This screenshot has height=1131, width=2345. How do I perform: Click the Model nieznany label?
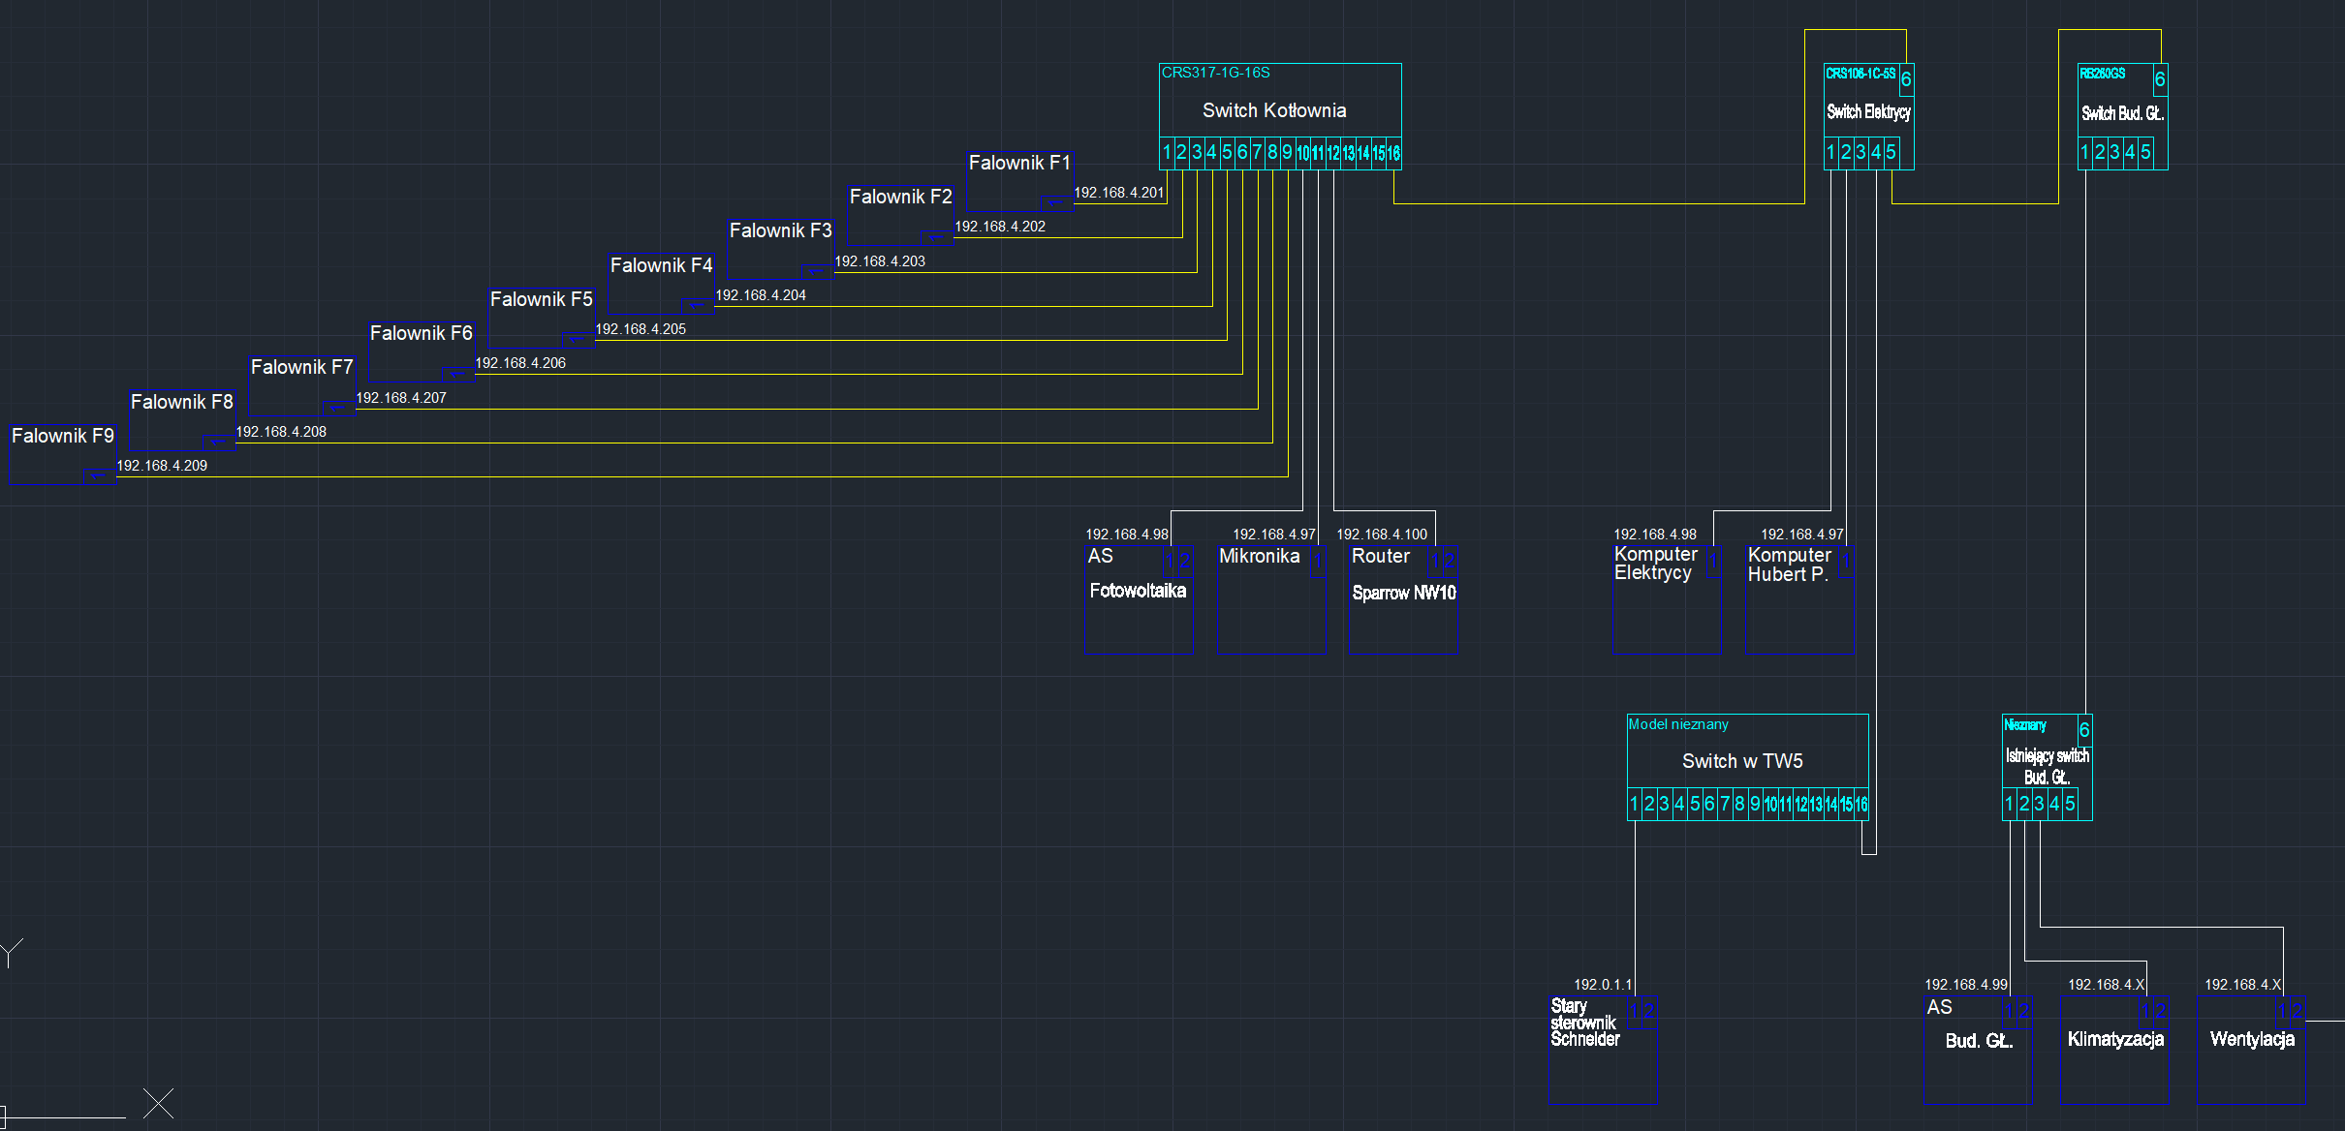tap(1677, 724)
